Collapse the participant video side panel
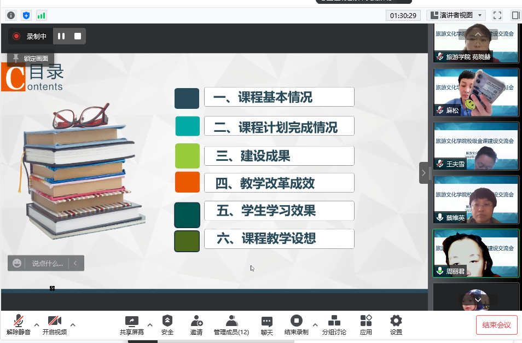 pos(424,173)
